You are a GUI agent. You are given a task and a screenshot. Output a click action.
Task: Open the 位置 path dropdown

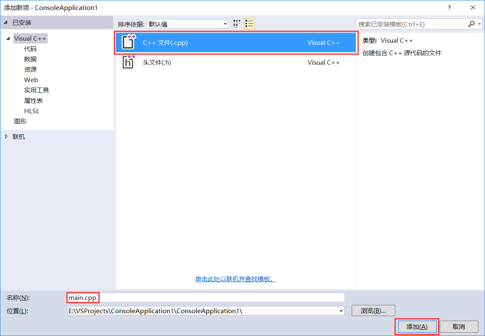pos(341,311)
